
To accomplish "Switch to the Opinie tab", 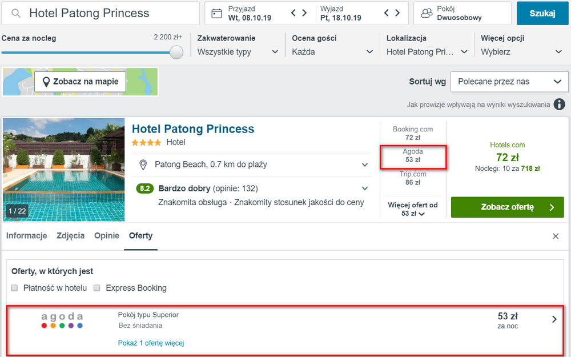I will click(x=107, y=236).
